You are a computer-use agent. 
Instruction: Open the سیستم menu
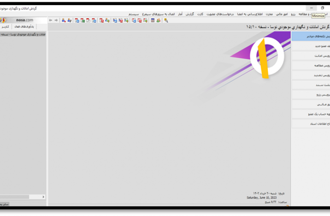click(x=134, y=14)
